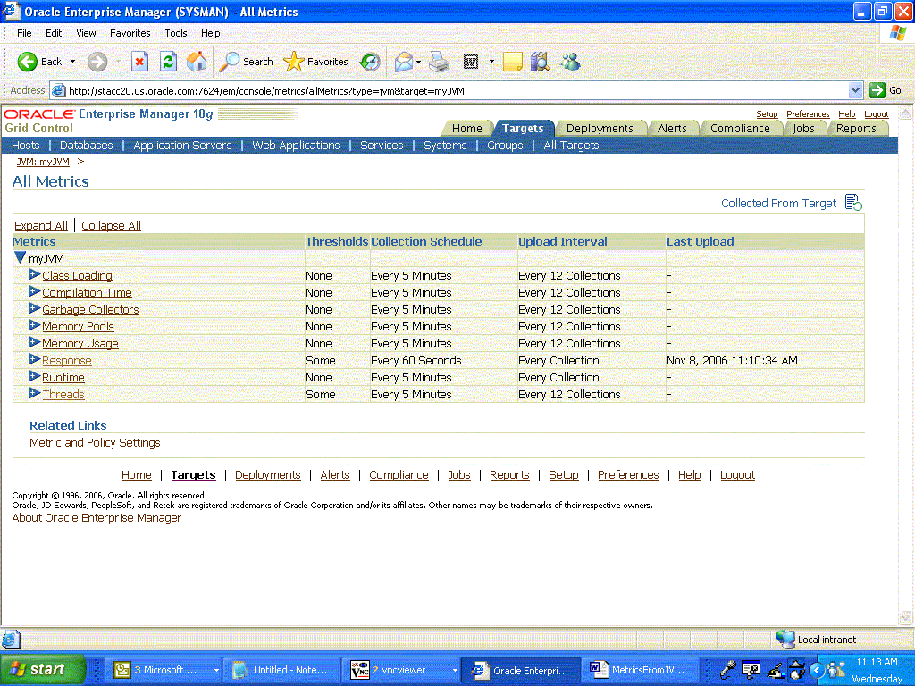Open the Application Servers subtab link

tap(182, 146)
